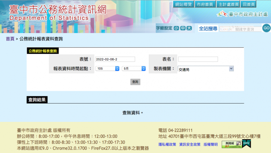The width and height of the screenshot is (271, 153).
Task: Click the 網站導覽 navigation tab
Action: [183, 4]
